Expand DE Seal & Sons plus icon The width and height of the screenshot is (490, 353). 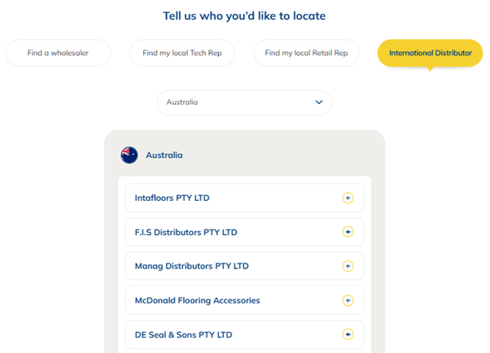point(348,334)
